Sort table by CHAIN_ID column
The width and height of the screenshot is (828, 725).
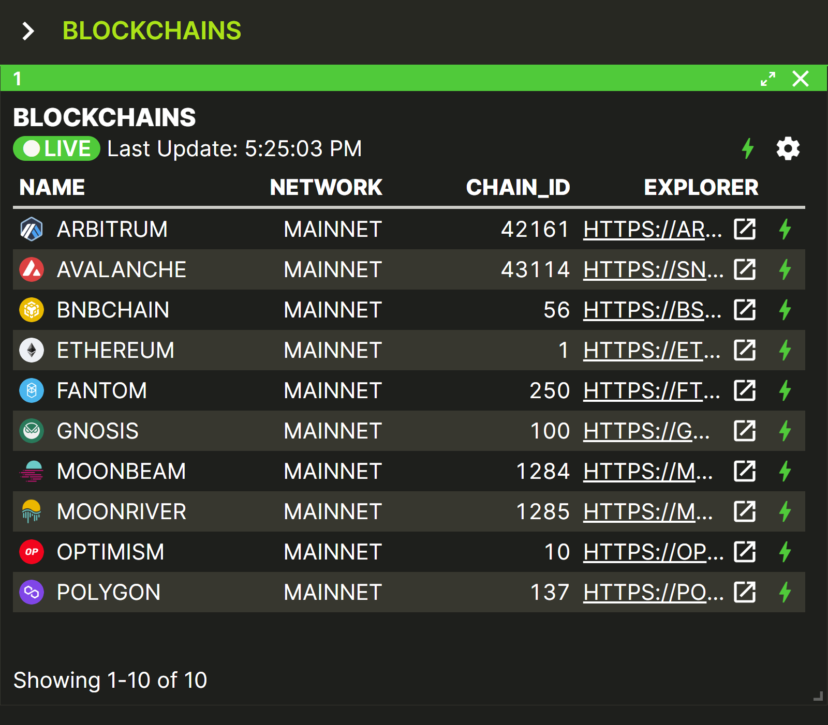pos(518,187)
